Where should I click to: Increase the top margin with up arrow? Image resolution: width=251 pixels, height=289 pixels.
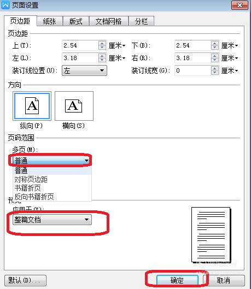[x=102, y=44]
